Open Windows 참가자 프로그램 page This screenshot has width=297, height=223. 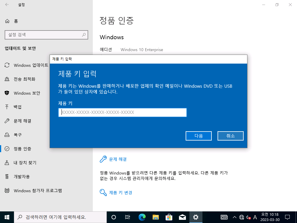point(38,190)
